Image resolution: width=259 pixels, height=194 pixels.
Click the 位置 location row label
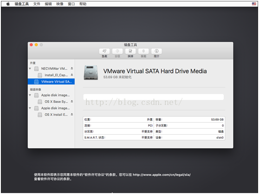tap(88, 120)
